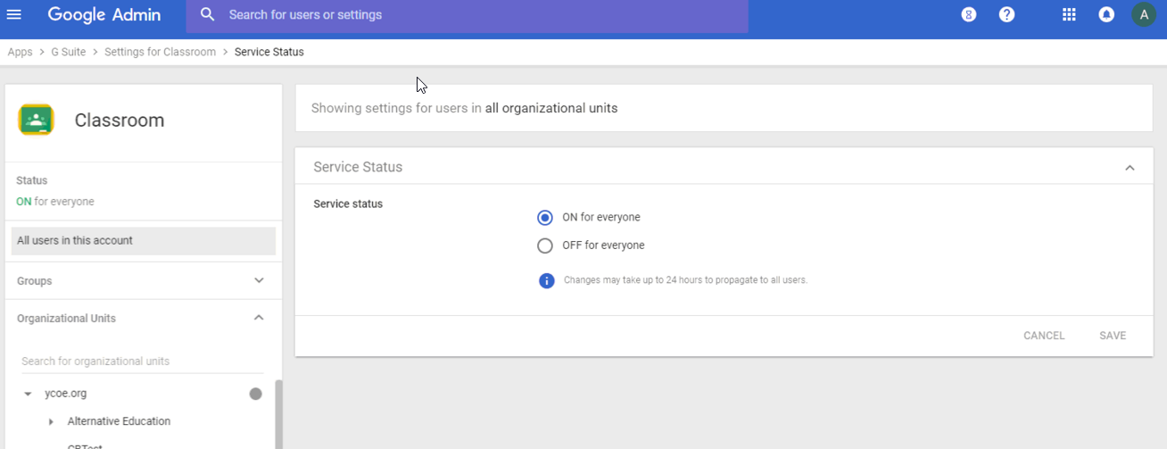The width and height of the screenshot is (1167, 449).
Task: Click the CANCEL button
Action: [x=1044, y=336]
